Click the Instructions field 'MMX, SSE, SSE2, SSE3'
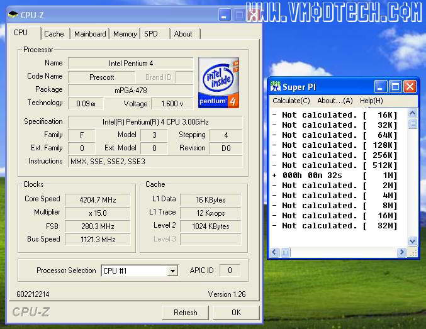 coord(155,162)
